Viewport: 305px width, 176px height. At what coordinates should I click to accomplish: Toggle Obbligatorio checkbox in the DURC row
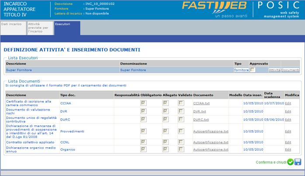tap(144, 119)
